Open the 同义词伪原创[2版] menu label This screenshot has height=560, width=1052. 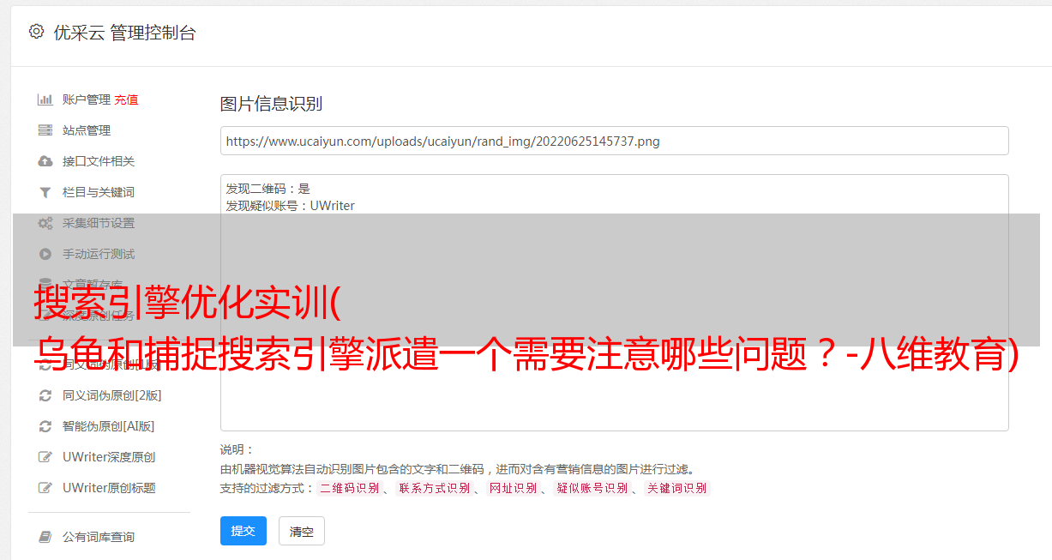pos(111,395)
